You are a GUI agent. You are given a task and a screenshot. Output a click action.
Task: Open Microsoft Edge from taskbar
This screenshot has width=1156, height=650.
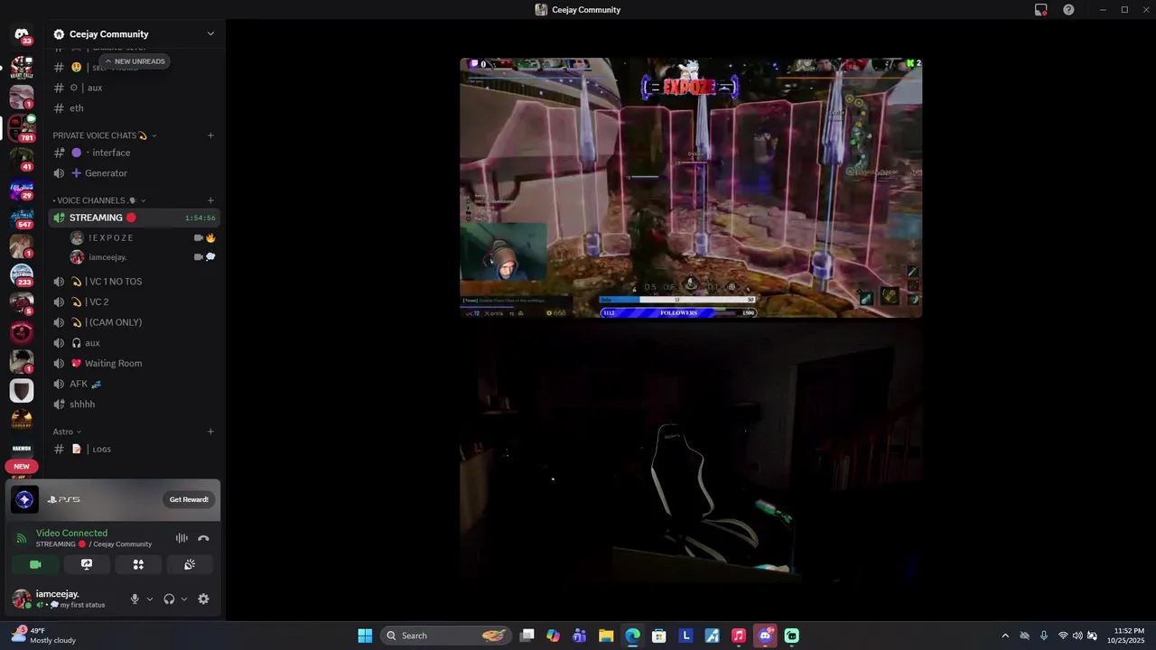point(632,636)
